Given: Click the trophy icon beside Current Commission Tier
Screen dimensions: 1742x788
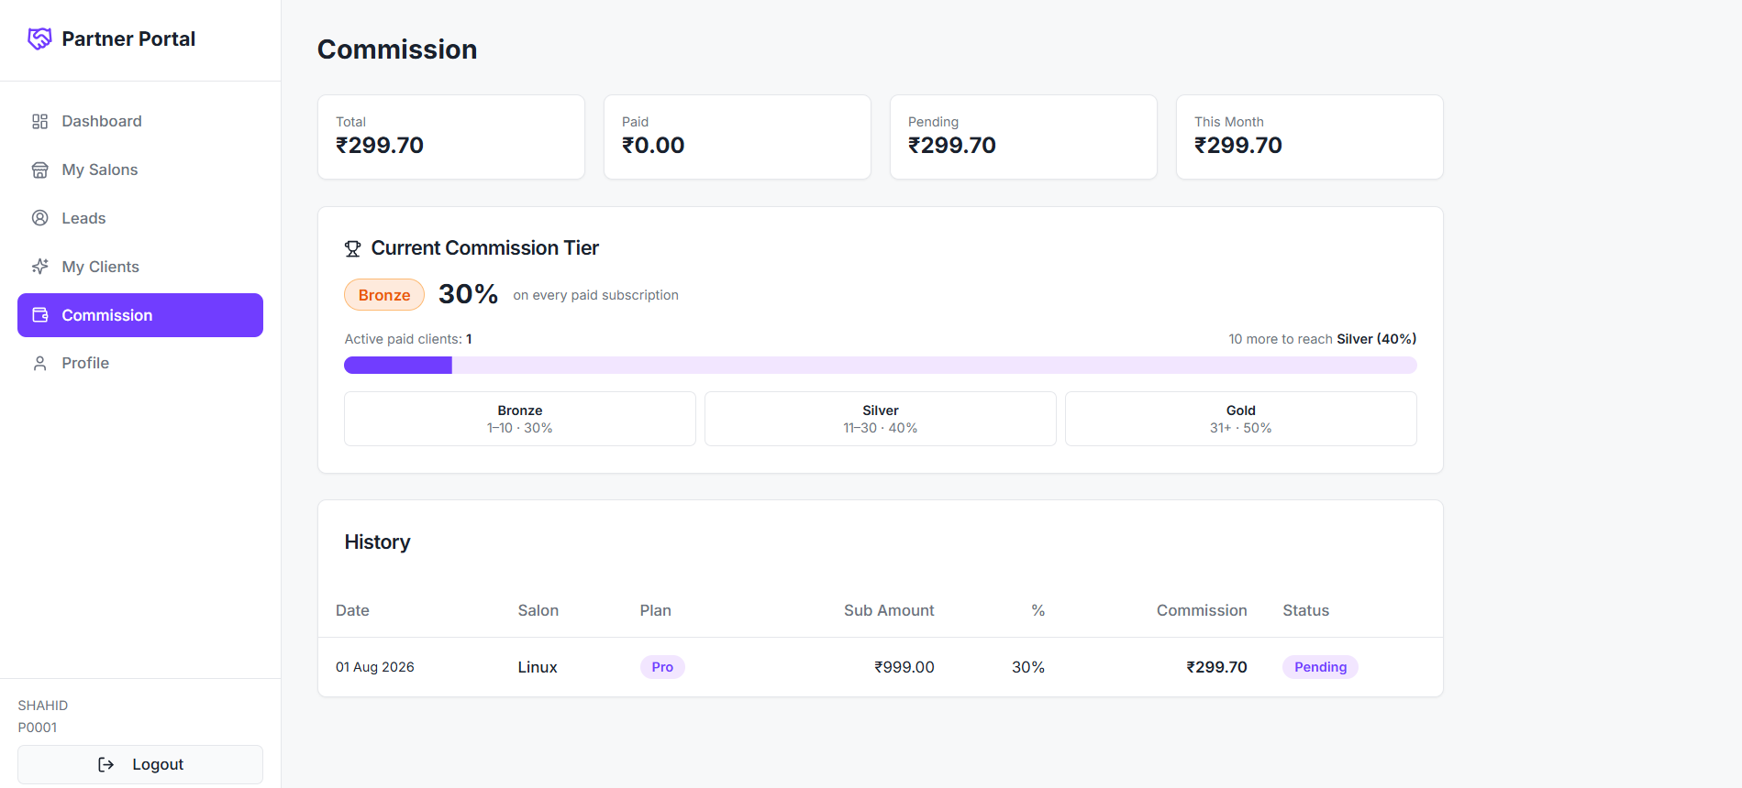Looking at the screenshot, I should [352, 248].
